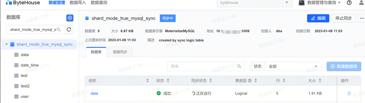
Task: Click the table icon beside test2
Action: click(x=17, y=86)
